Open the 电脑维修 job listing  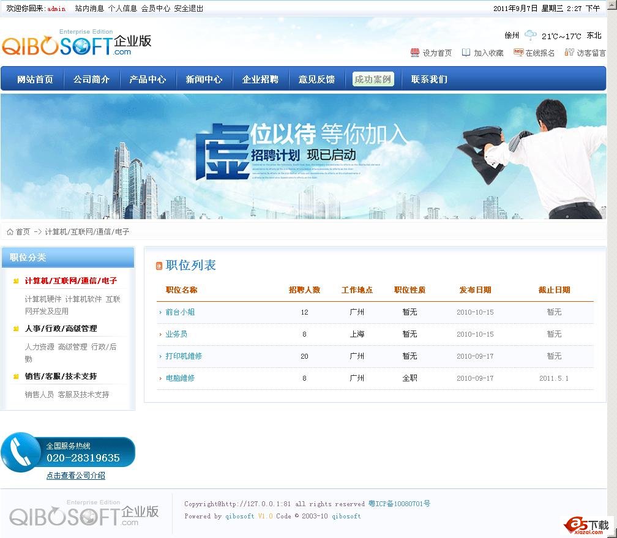click(x=180, y=378)
